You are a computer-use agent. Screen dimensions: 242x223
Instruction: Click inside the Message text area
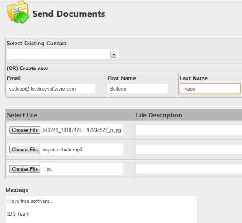click(101, 209)
